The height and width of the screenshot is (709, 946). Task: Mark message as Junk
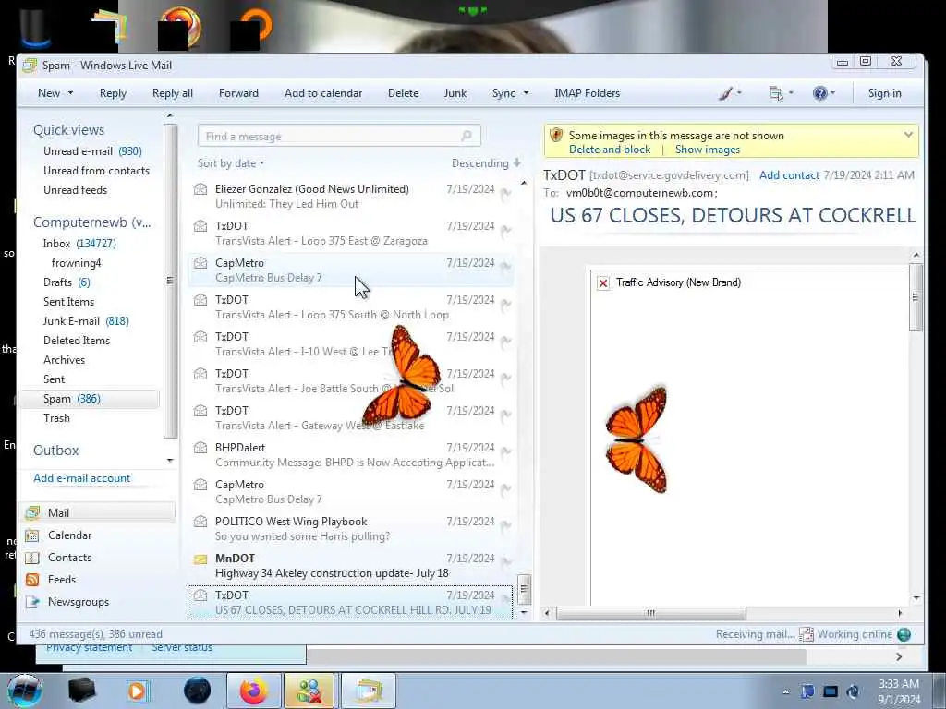coord(455,93)
